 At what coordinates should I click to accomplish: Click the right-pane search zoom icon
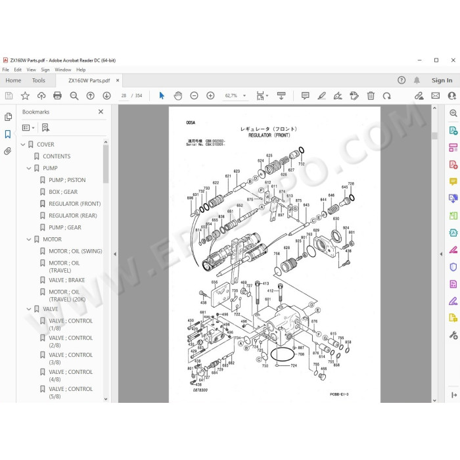[453, 113]
